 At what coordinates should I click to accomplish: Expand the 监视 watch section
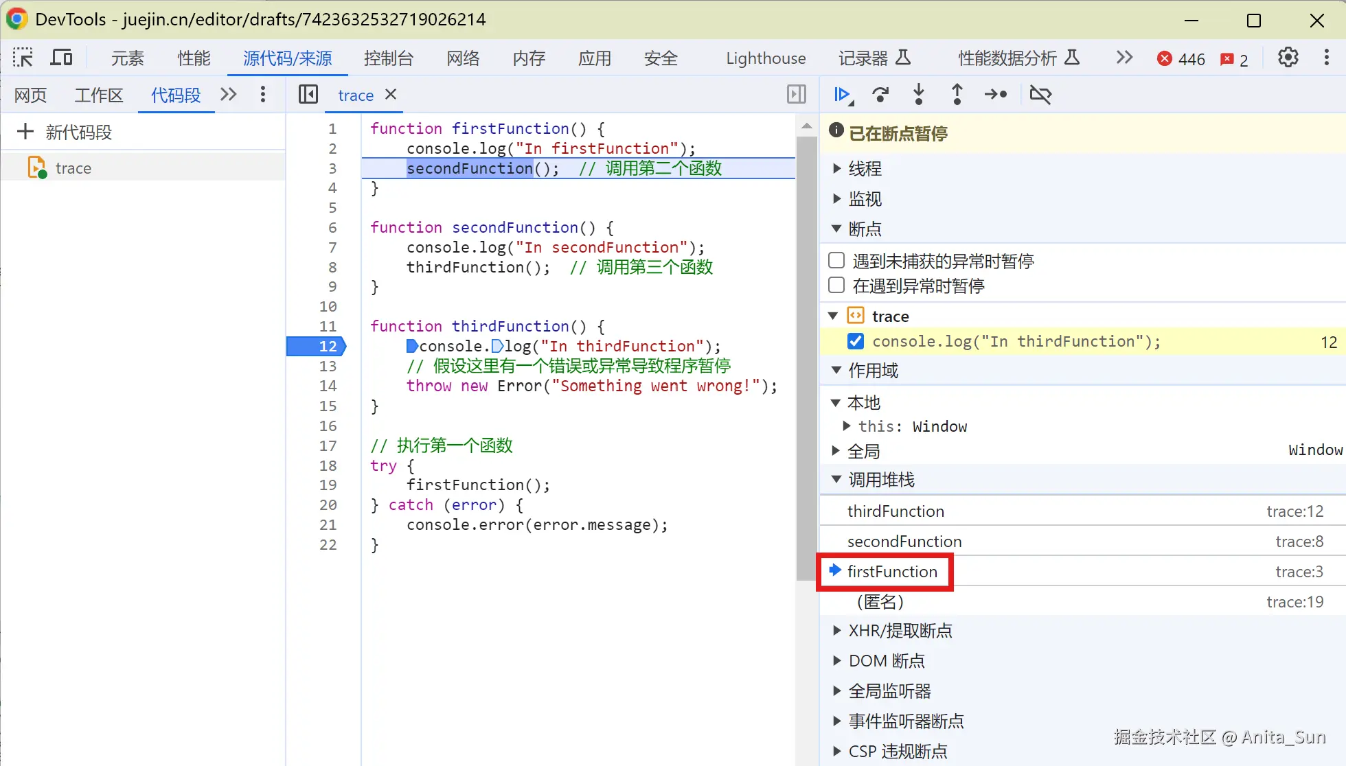pos(864,198)
